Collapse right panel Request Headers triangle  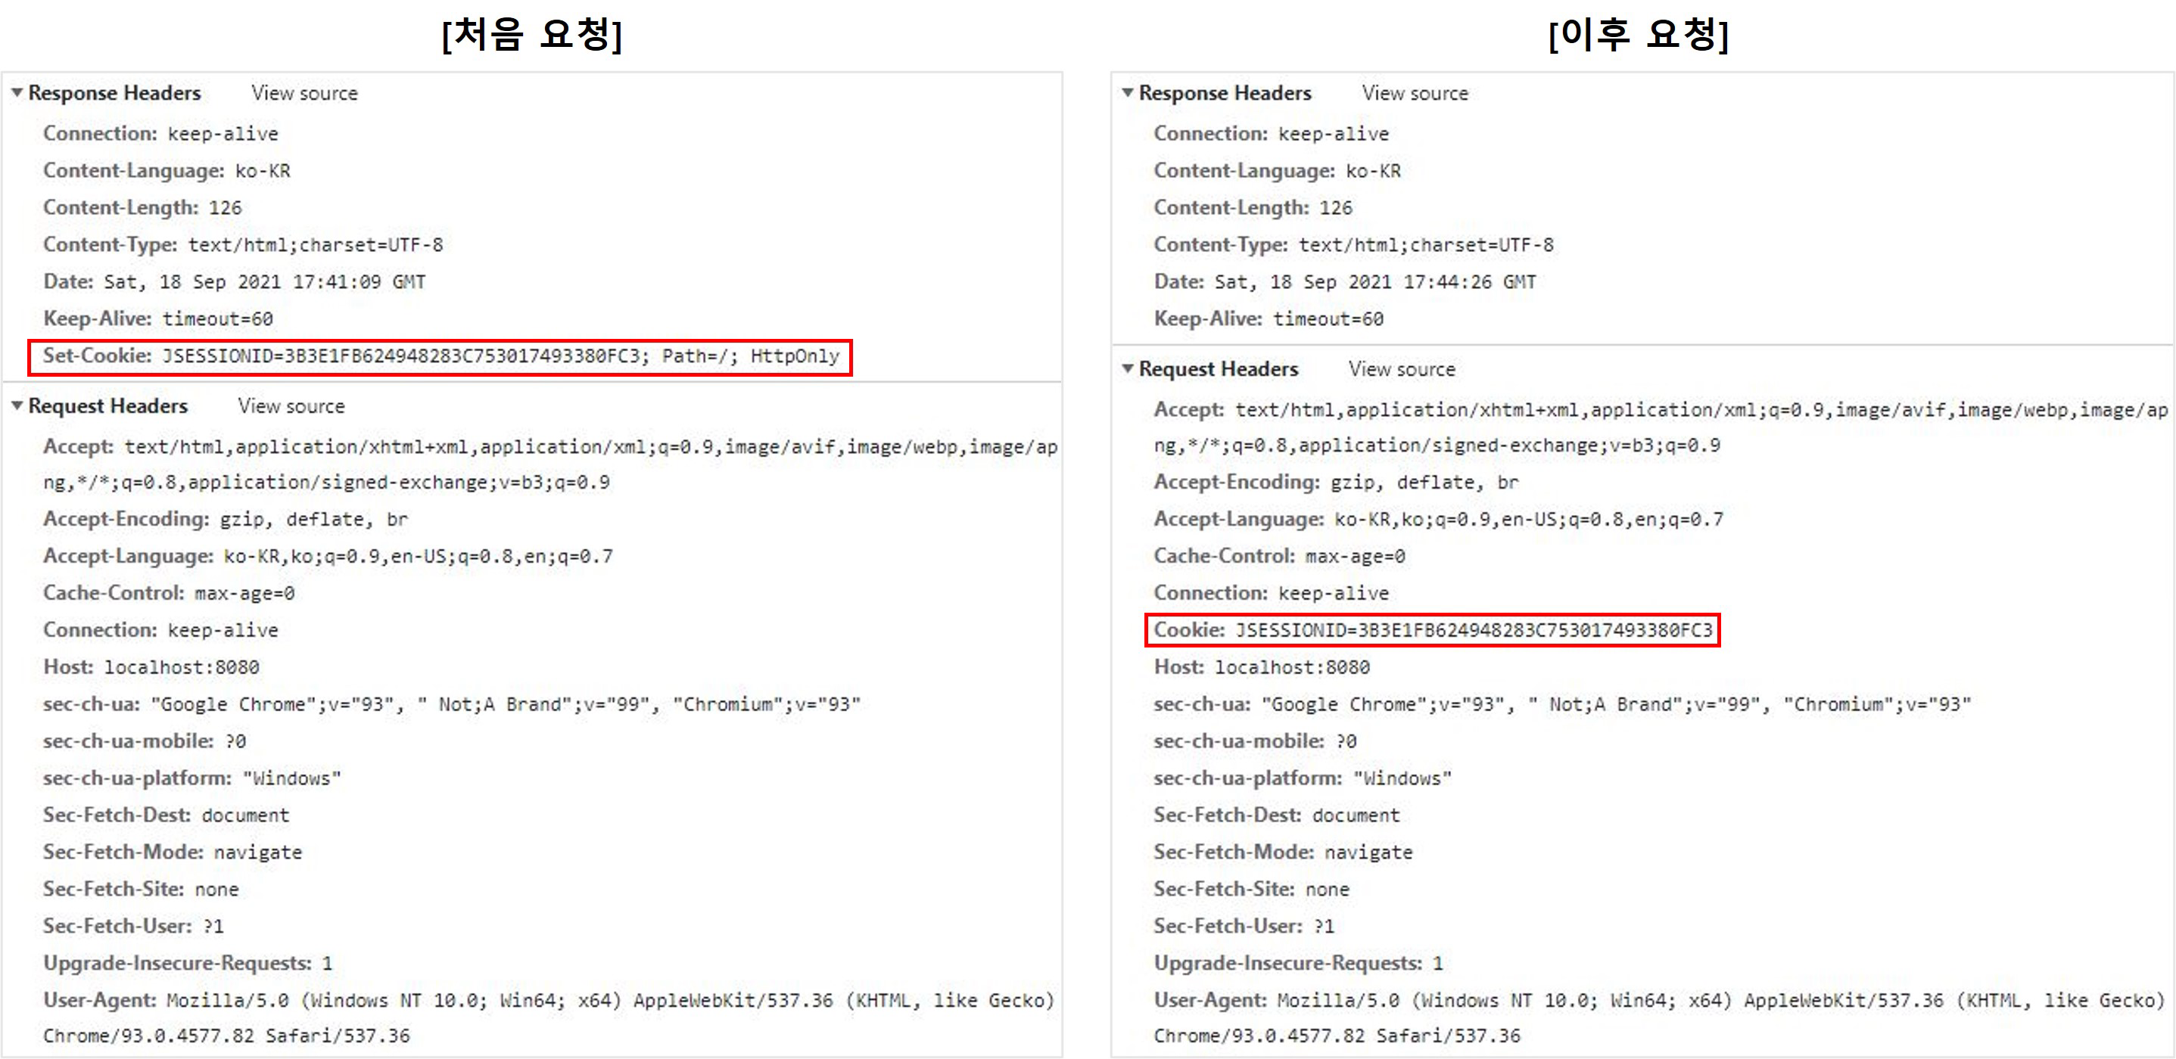pos(1127,369)
